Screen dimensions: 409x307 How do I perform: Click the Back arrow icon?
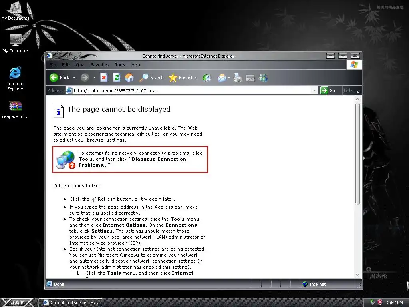(54, 78)
